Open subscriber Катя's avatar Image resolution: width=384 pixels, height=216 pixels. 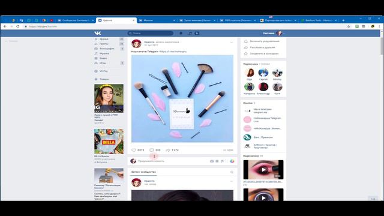[x=277, y=86]
